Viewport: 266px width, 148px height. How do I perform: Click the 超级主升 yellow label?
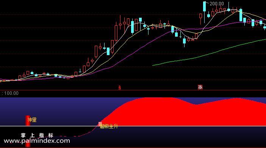tap(109, 126)
